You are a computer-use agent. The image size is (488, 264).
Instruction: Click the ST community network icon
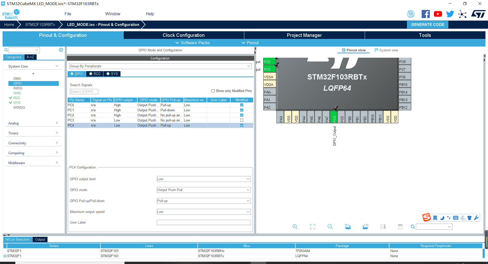[462, 14]
